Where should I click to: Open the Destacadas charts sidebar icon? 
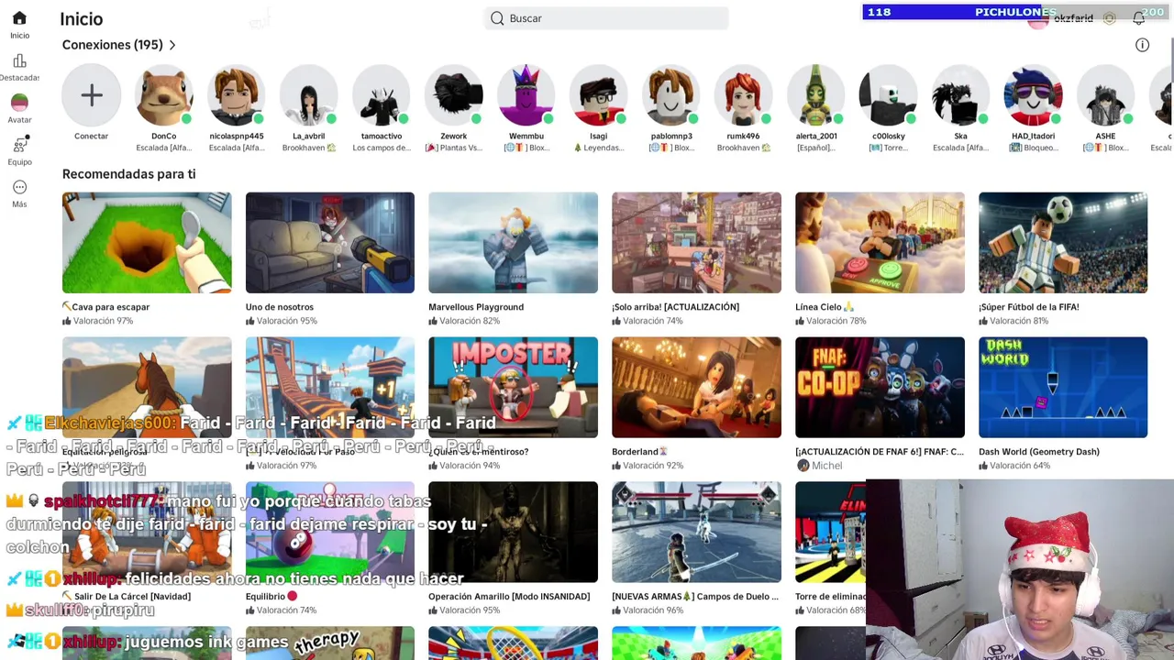pyautogui.click(x=19, y=60)
